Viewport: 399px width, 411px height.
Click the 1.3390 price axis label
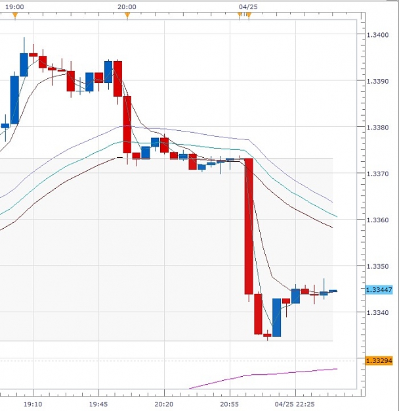377,82
